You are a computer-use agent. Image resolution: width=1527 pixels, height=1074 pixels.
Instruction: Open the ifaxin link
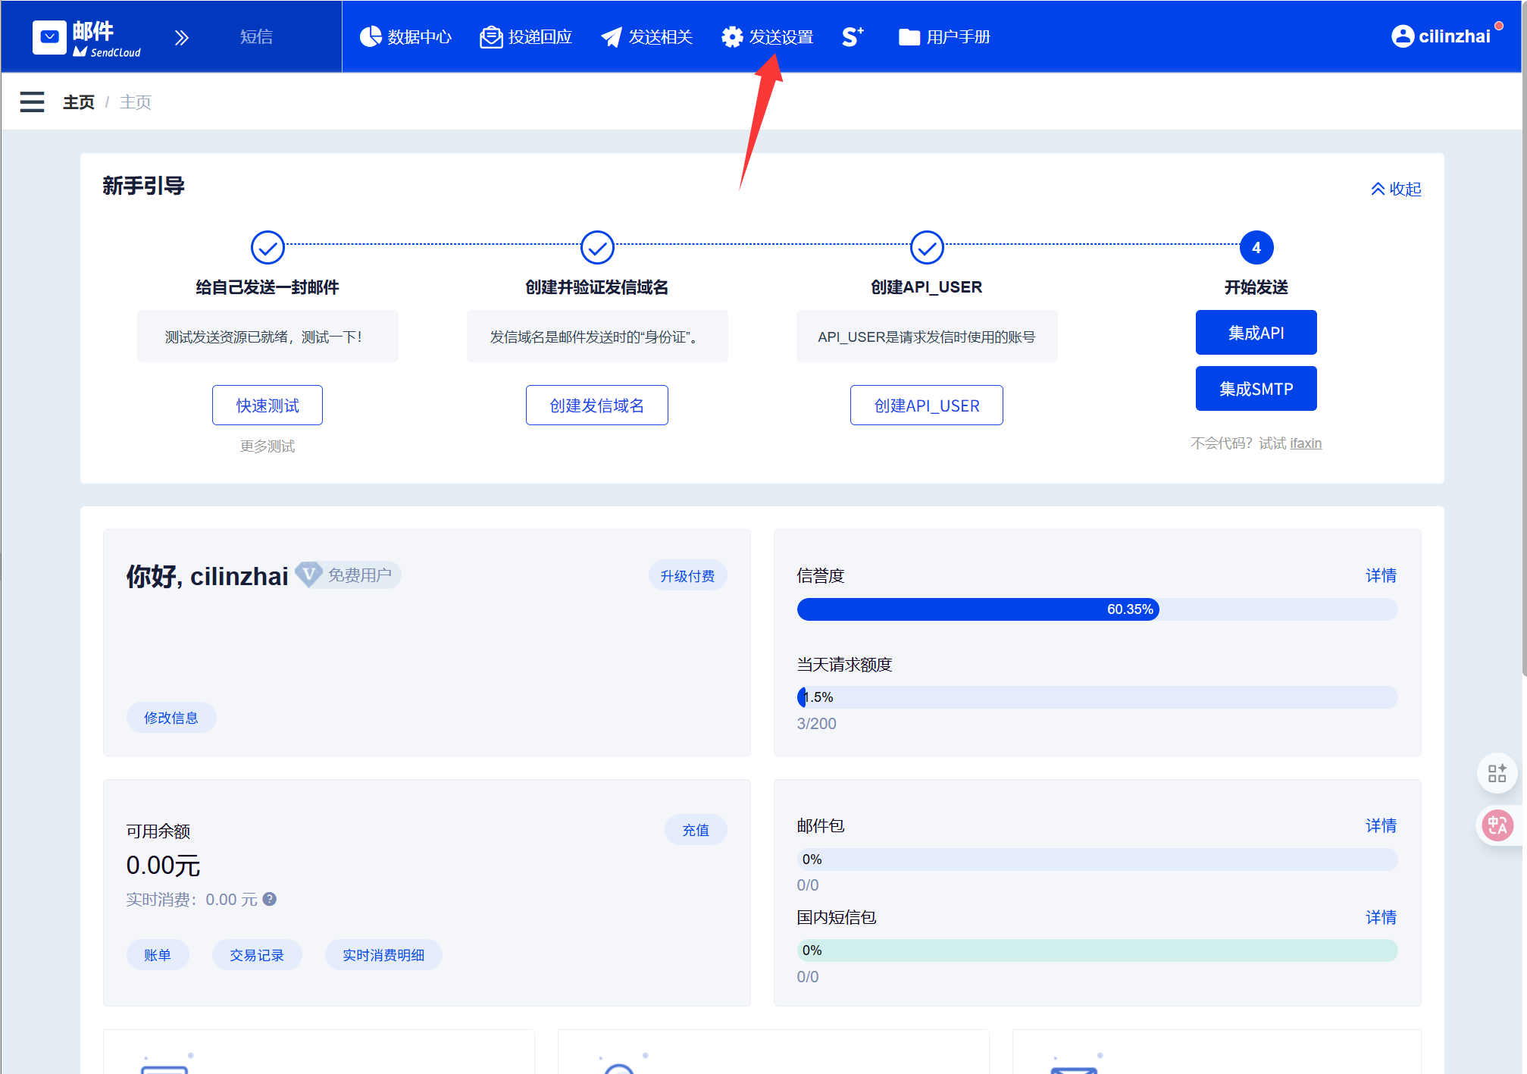[x=1306, y=443]
